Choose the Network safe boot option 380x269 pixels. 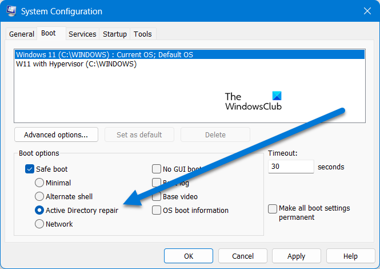[x=39, y=224]
